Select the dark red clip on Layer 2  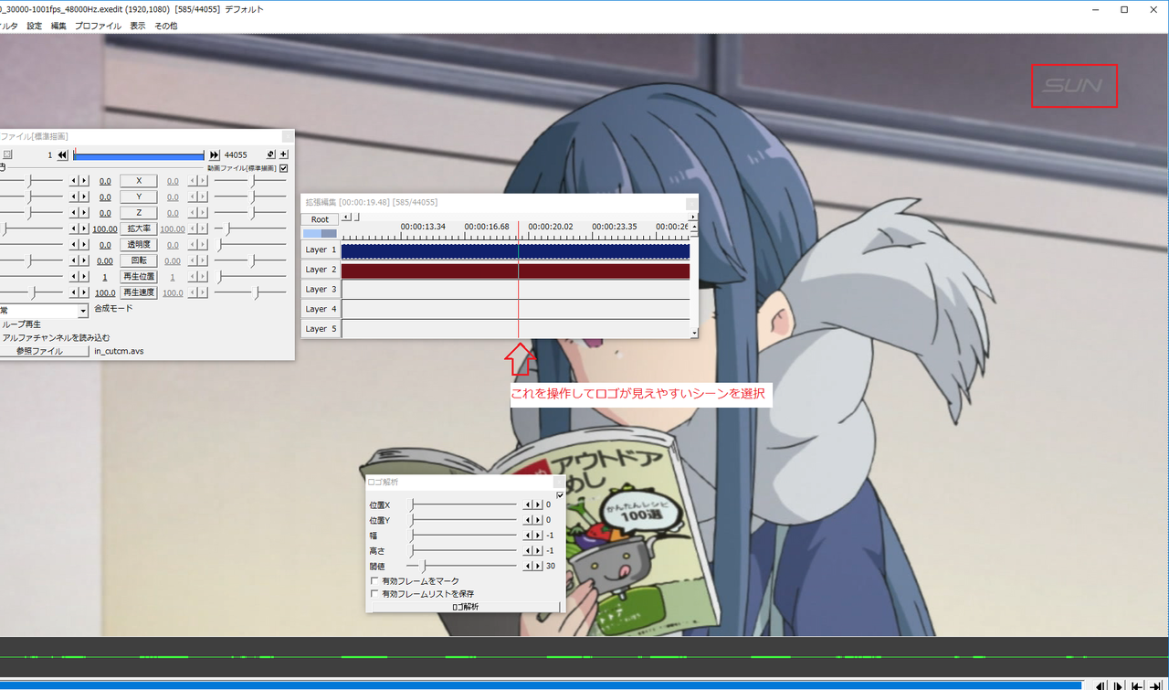pos(515,271)
